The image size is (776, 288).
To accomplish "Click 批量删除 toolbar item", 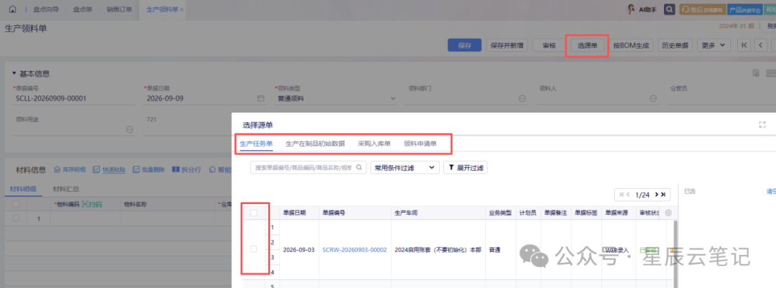I will 149,169.
